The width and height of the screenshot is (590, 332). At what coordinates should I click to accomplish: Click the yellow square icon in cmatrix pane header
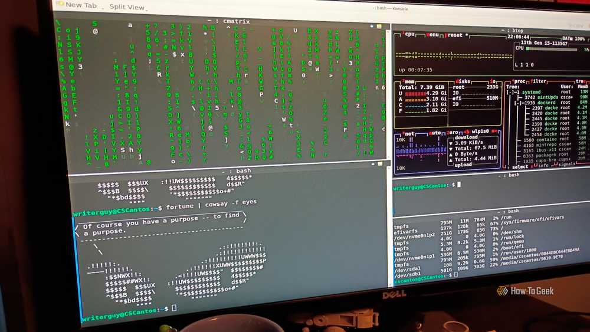379,27
